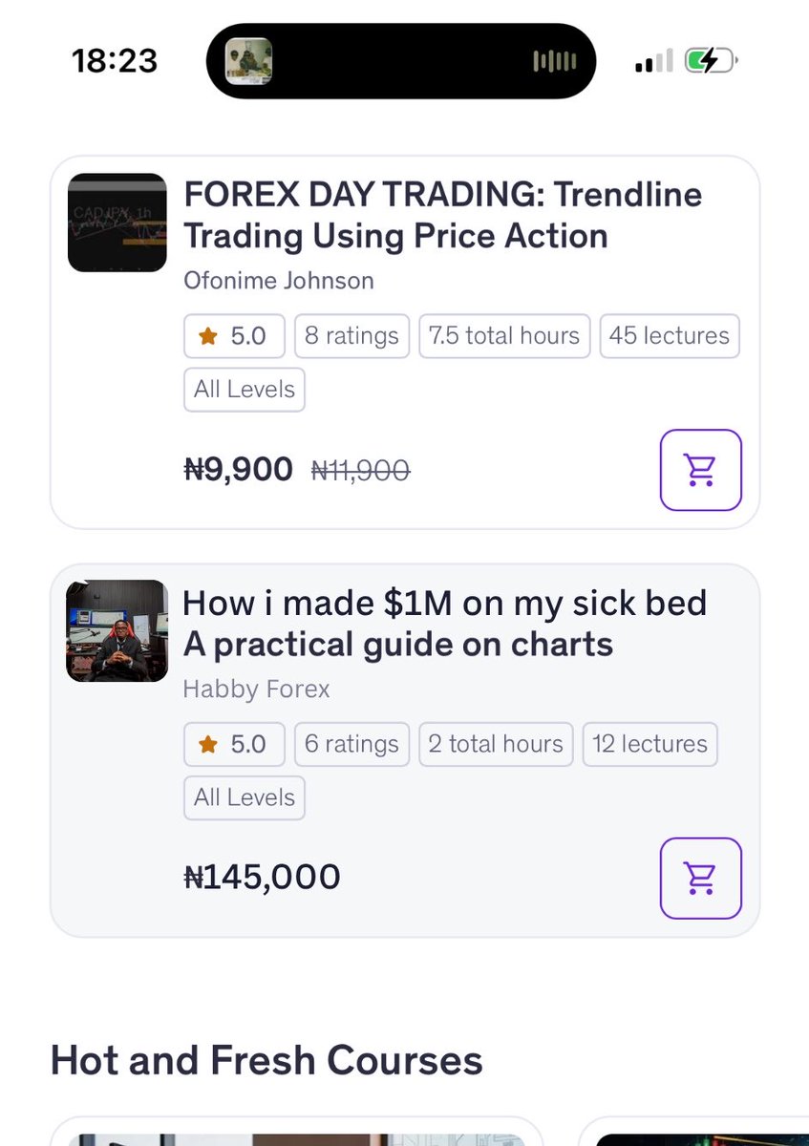Image resolution: width=809 pixels, height=1146 pixels.
Task: Add Habby Forex course to cart
Action: [700, 878]
